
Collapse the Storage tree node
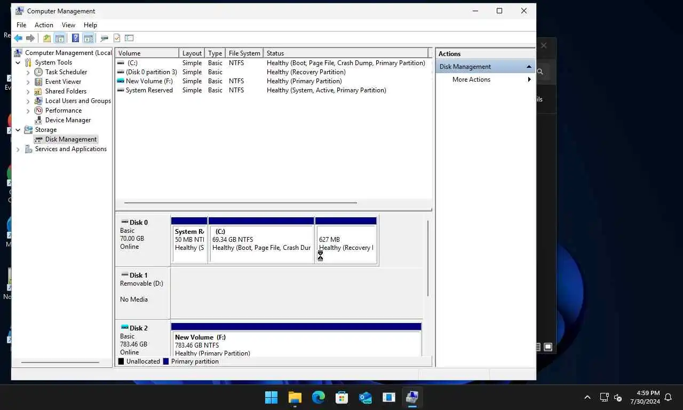tap(18, 130)
